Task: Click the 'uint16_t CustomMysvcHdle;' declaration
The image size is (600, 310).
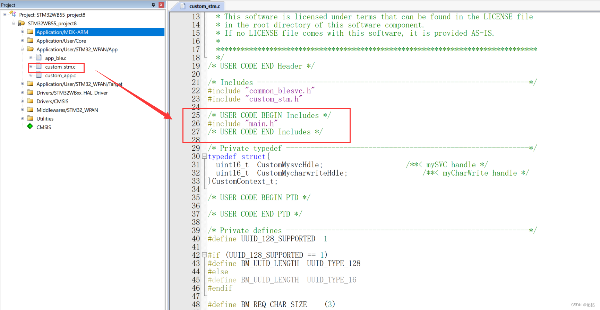Action: 269,165
